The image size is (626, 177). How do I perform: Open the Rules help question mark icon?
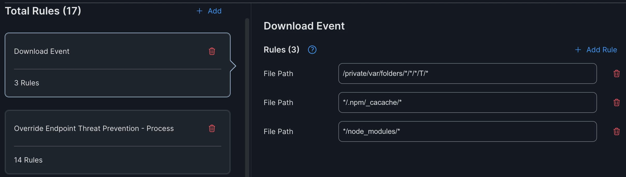(x=312, y=50)
